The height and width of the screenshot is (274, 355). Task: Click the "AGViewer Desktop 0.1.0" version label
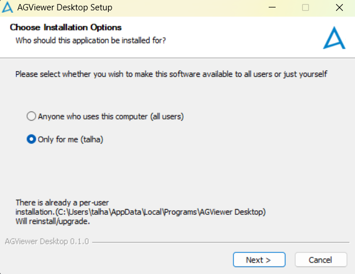(x=47, y=241)
